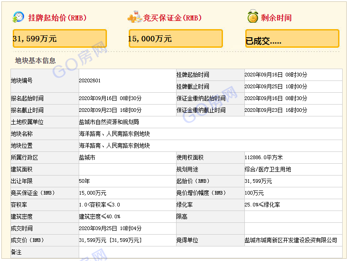The height and width of the screenshot is (261, 349).
Task: Click the 竞得单位 label
Action: pyautogui.click(x=187, y=240)
